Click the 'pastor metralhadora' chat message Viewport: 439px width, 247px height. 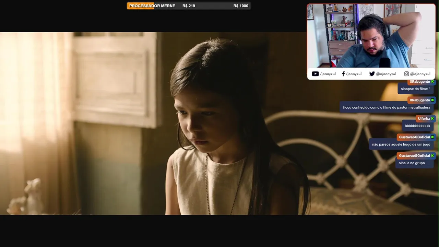(387, 107)
